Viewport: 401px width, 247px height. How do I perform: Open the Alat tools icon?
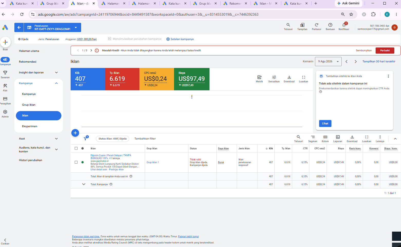[5, 86]
